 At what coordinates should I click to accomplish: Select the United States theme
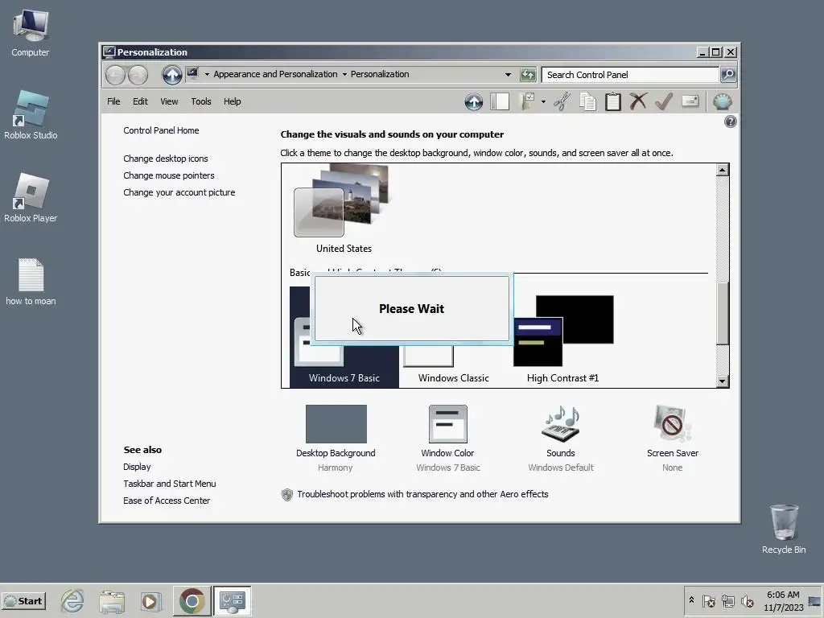(x=344, y=210)
